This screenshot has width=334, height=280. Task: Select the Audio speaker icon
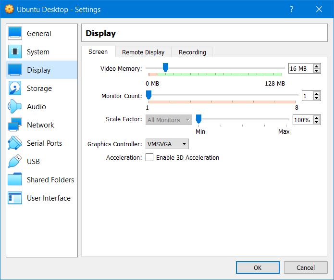[x=15, y=107]
